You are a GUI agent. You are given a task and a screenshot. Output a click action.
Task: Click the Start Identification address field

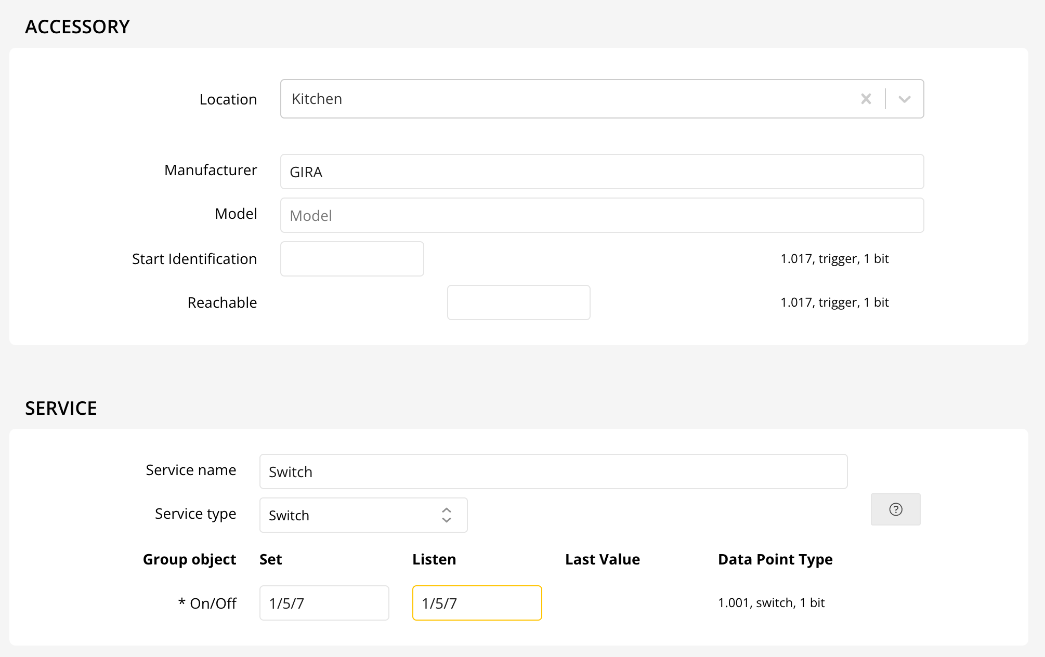(352, 259)
